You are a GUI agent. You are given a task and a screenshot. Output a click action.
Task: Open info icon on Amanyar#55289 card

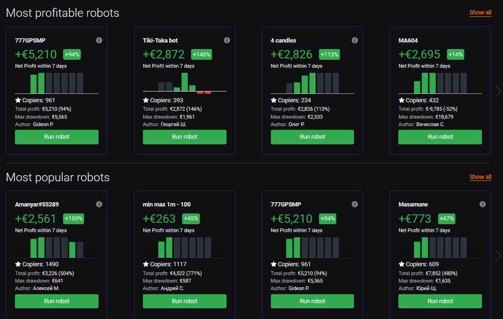click(99, 204)
